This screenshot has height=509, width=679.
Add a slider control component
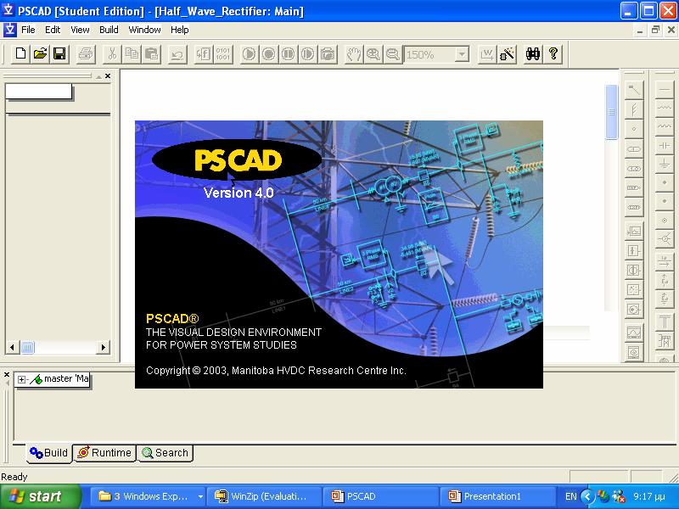click(634, 250)
